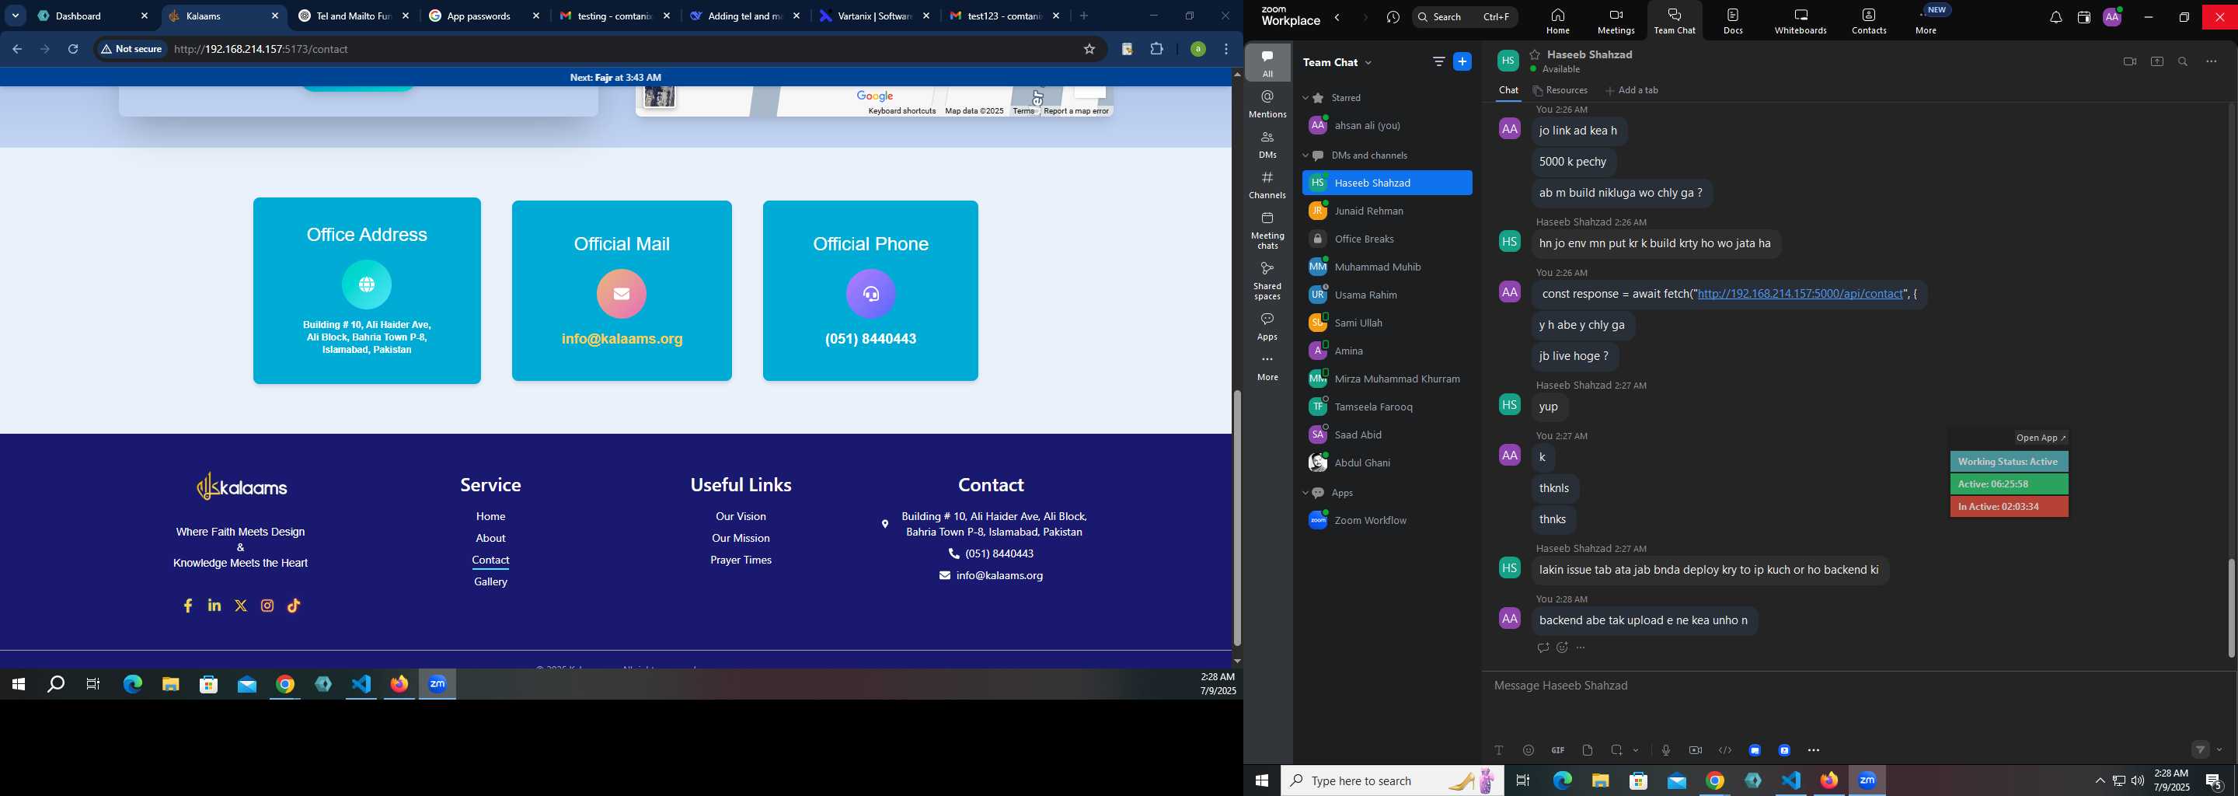
Task: Open Zoom chat history clock icon
Action: 1393,17
